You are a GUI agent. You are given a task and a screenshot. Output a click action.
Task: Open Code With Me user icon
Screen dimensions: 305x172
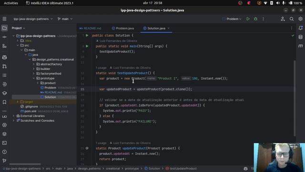tap(283, 19)
